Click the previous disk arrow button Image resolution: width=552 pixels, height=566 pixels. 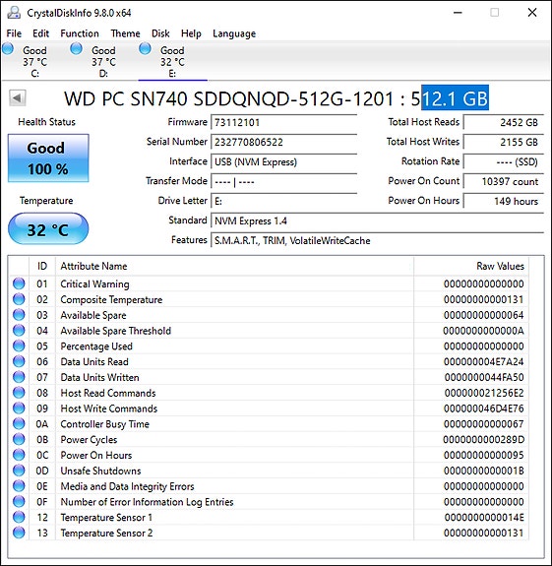18,97
